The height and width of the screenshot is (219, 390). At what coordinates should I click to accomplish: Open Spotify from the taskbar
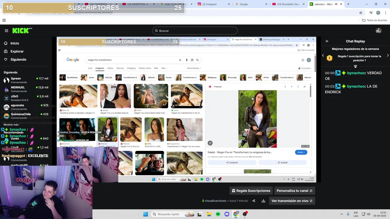pyautogui.click(x=218, y=214)
